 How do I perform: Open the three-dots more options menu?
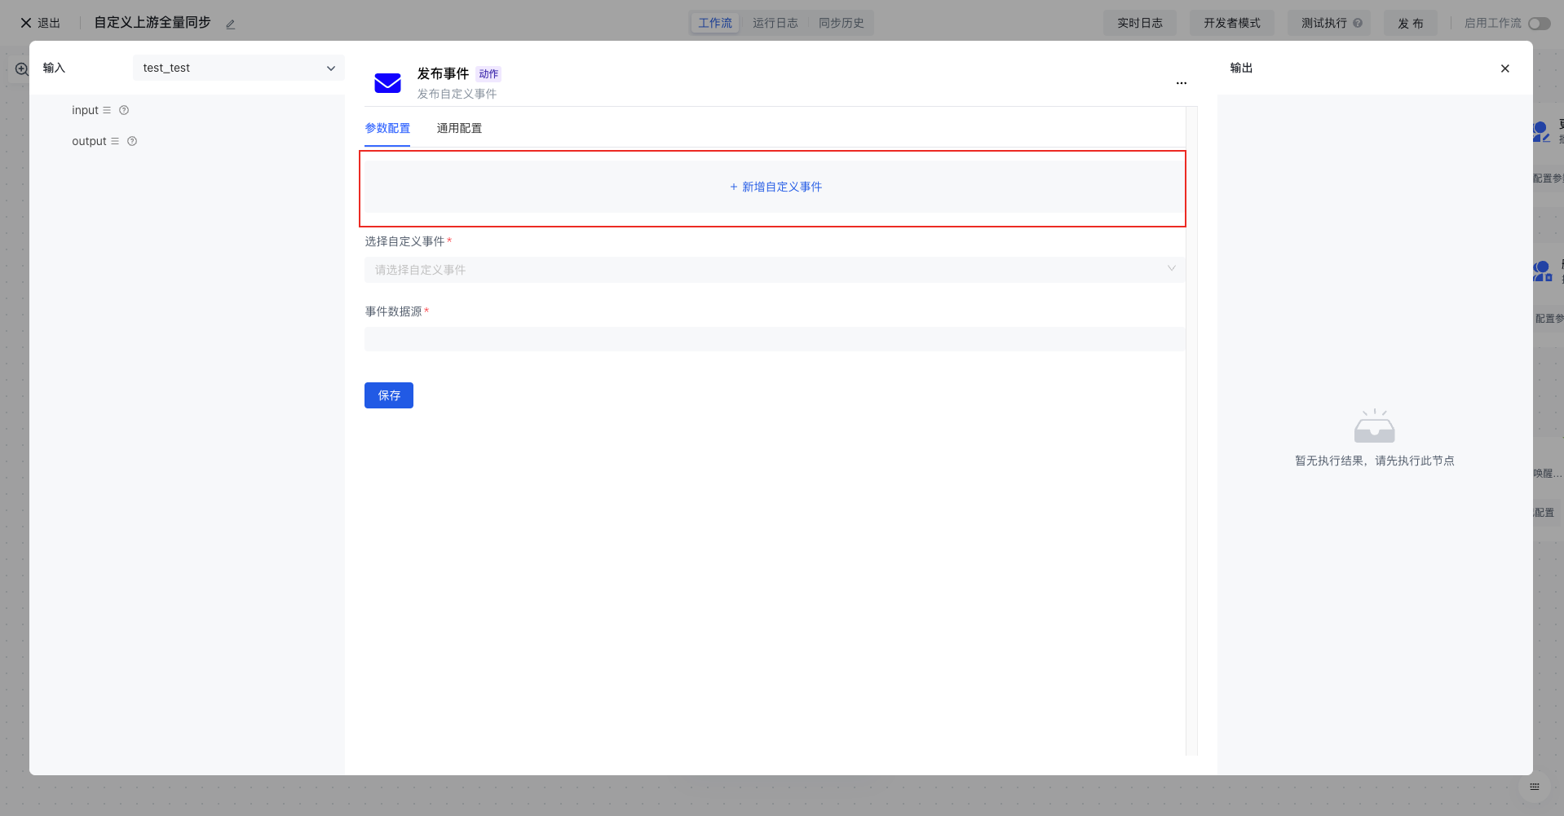coord(1181,83)
